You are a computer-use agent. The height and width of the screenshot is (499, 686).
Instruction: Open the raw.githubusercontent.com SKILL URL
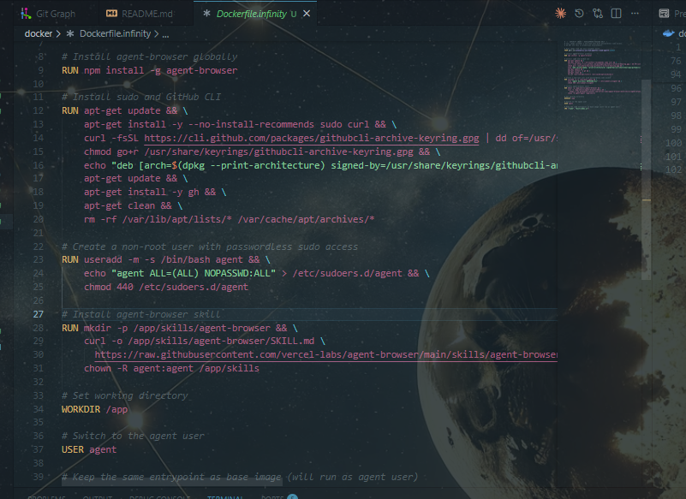click(x=326, y=354)
